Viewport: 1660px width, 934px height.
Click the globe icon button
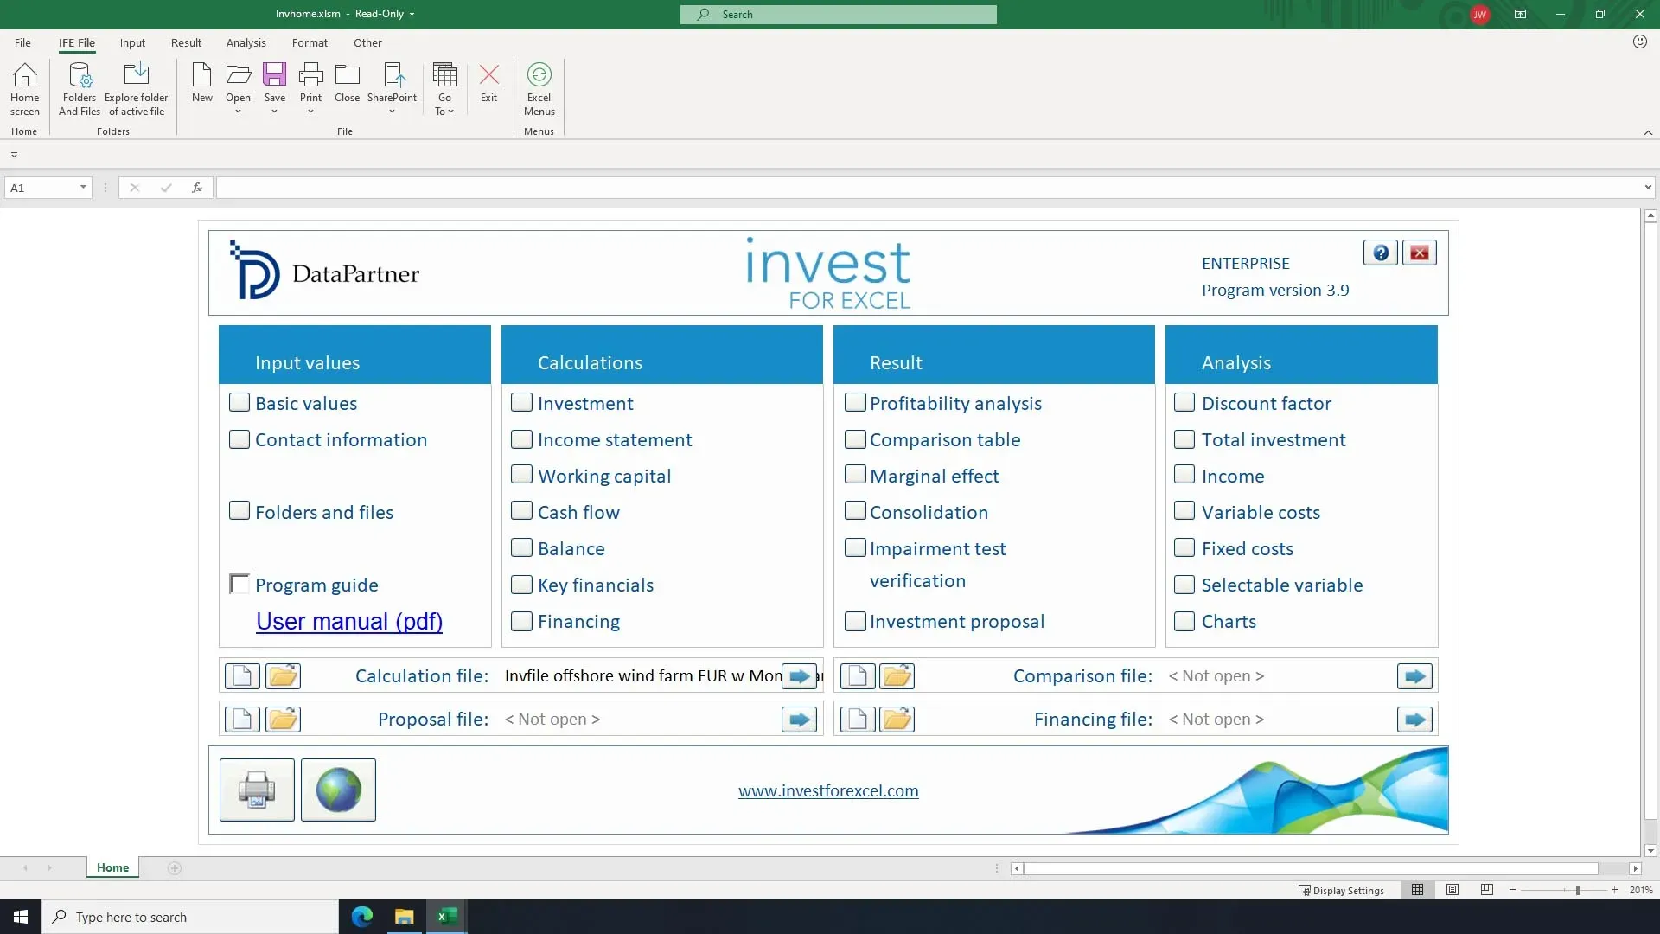point(338,790)
